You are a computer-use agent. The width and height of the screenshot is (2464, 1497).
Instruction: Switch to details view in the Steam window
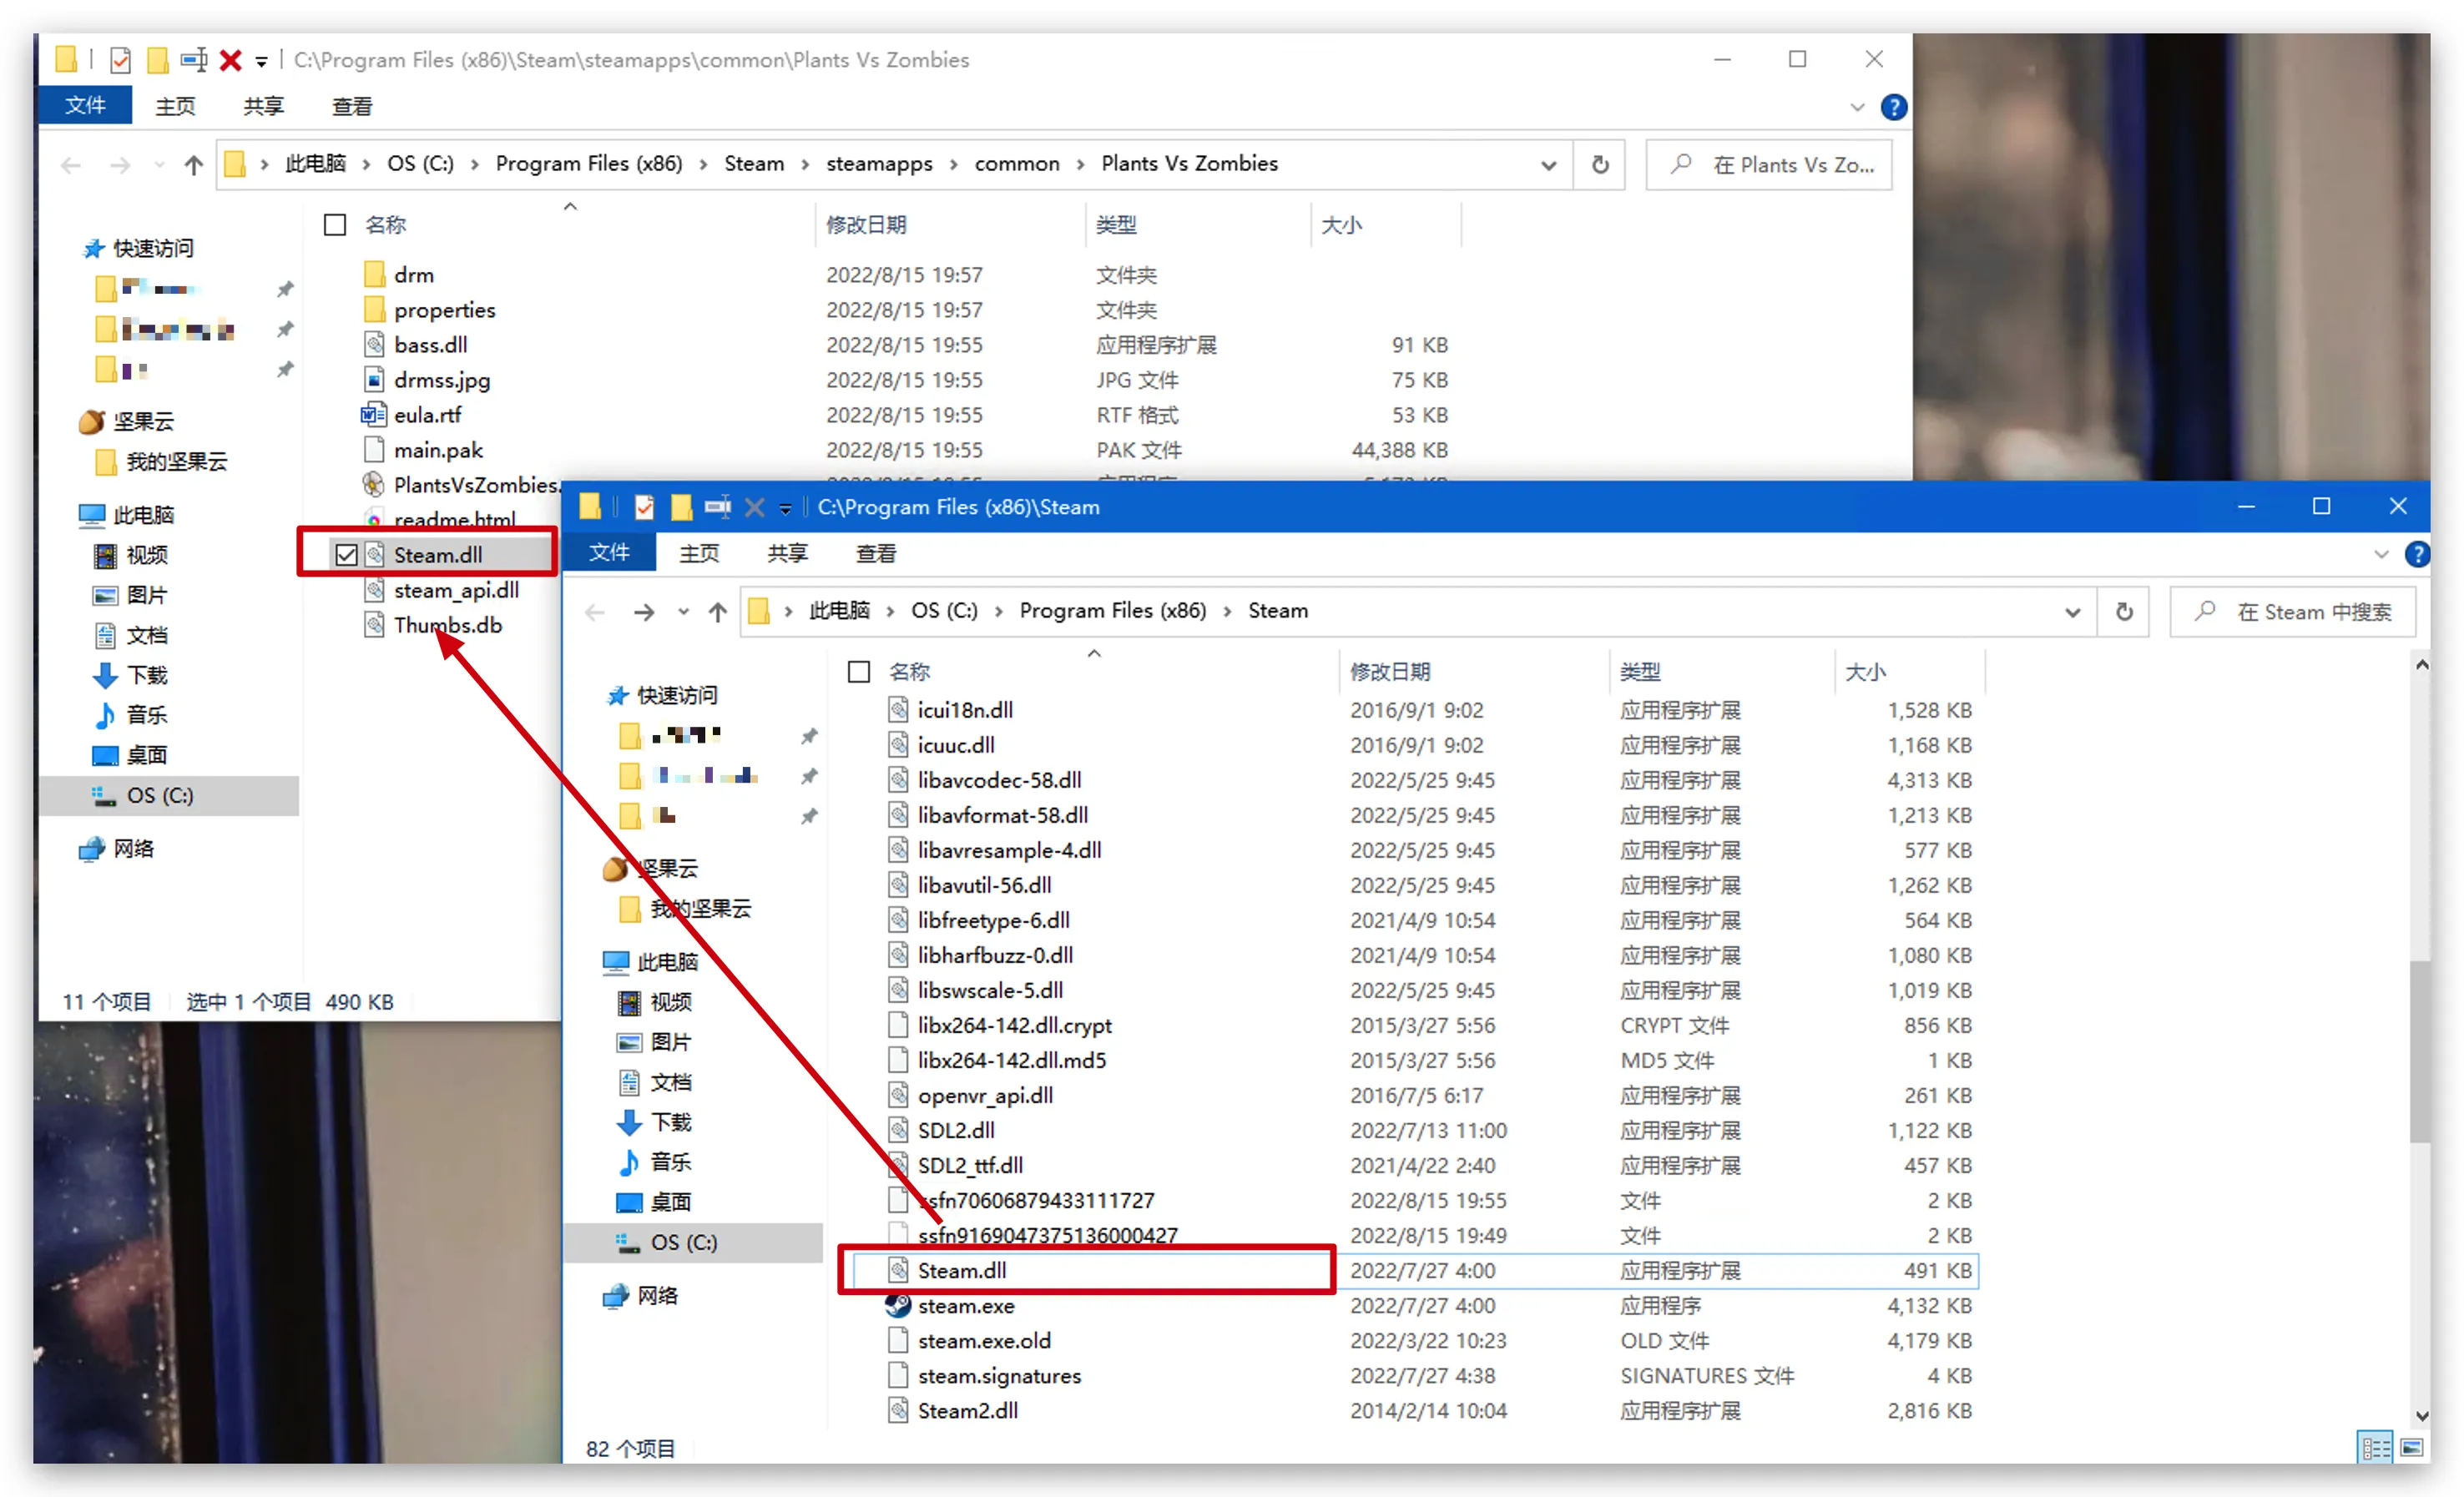coord(2375,1447)
